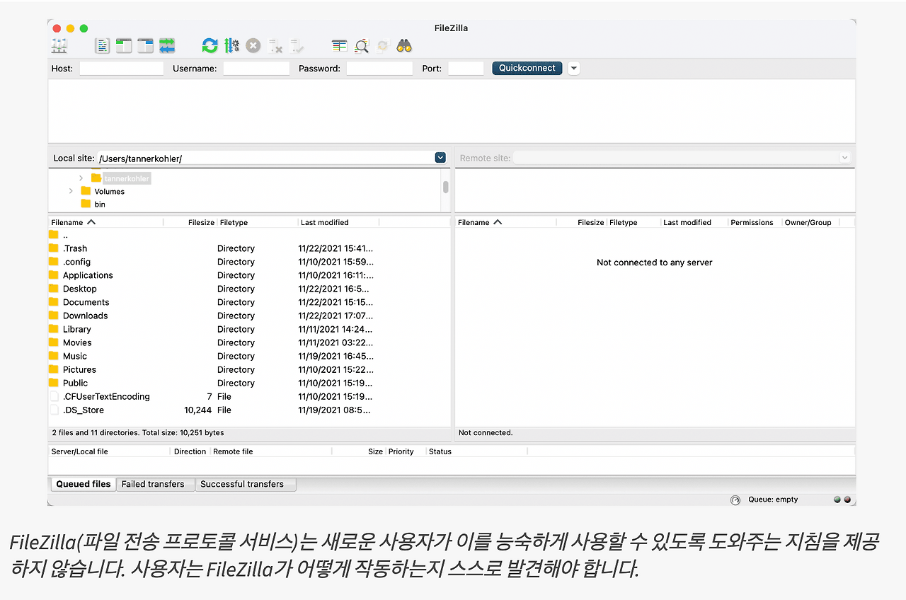The width and height of the screenshot is (906, 600).
Task: Sort remote files by Permissions column
Action: (755, 222)
